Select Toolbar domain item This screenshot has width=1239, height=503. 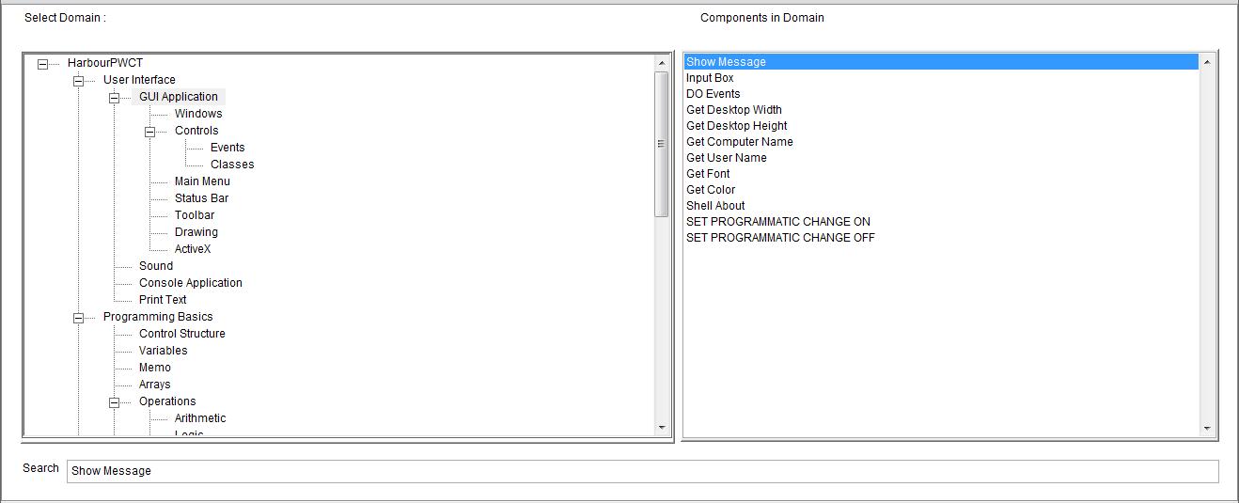point(195,215)
